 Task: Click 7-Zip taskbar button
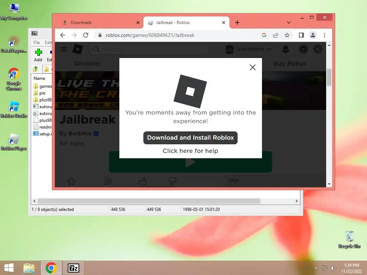pos(73,268)
